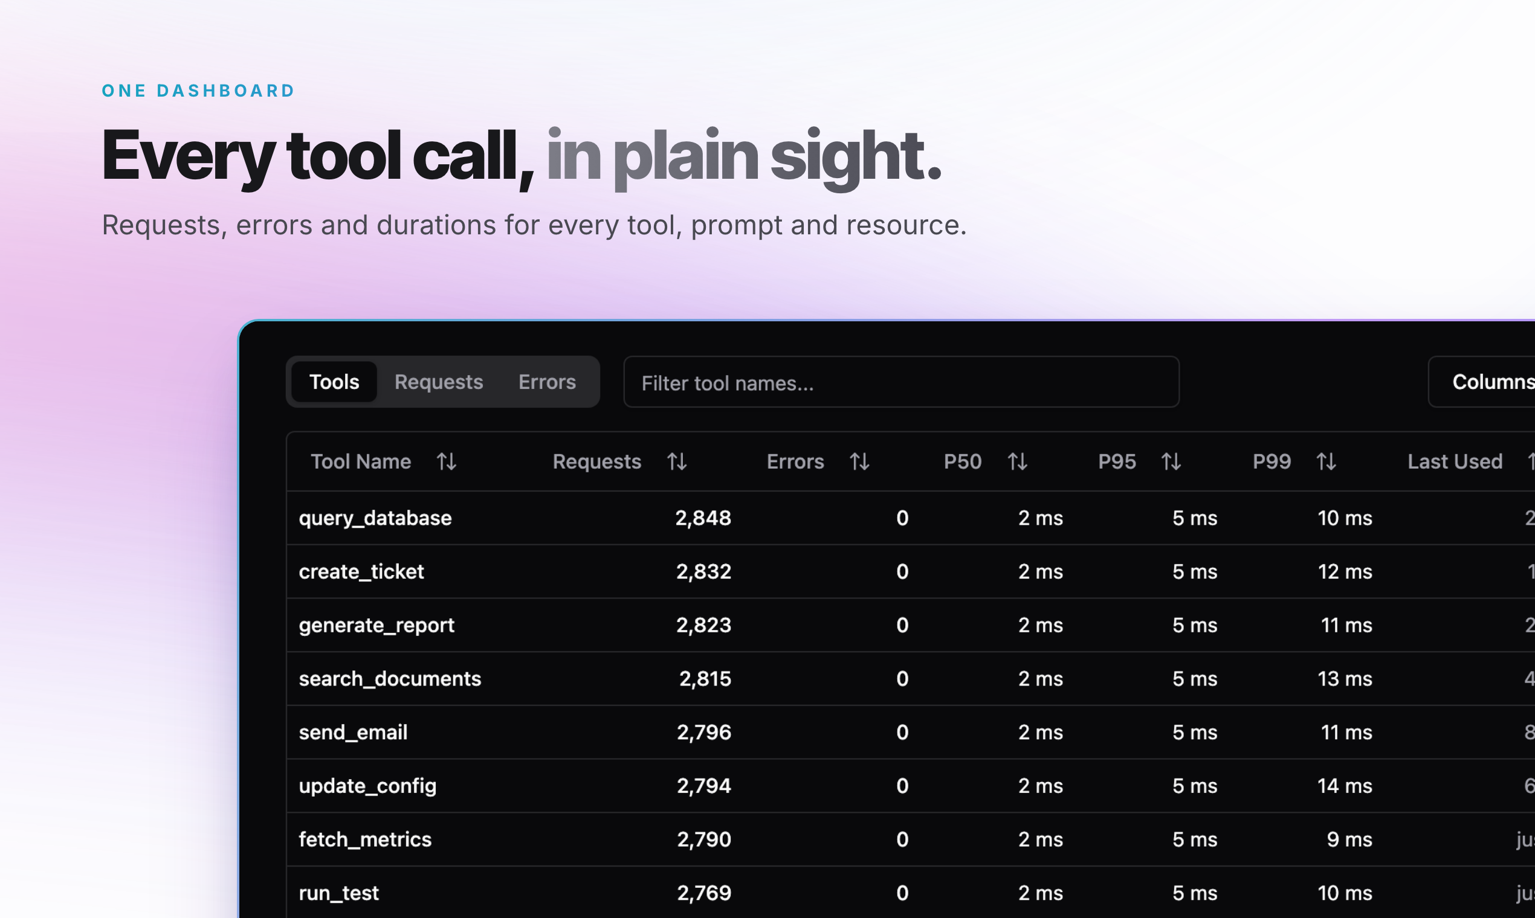Click the P95 column header label
Screen dimensions: 1535x918
click(1117, 461)
